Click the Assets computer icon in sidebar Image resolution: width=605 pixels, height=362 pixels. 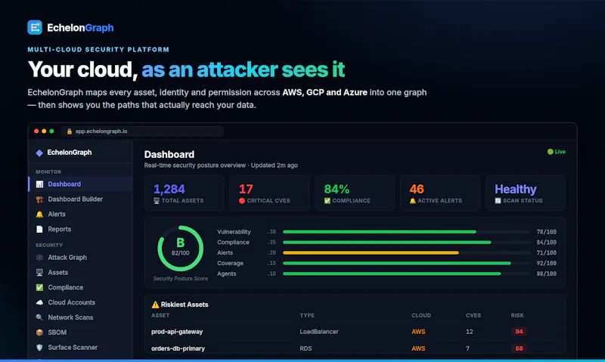click(x=39, y=273)
